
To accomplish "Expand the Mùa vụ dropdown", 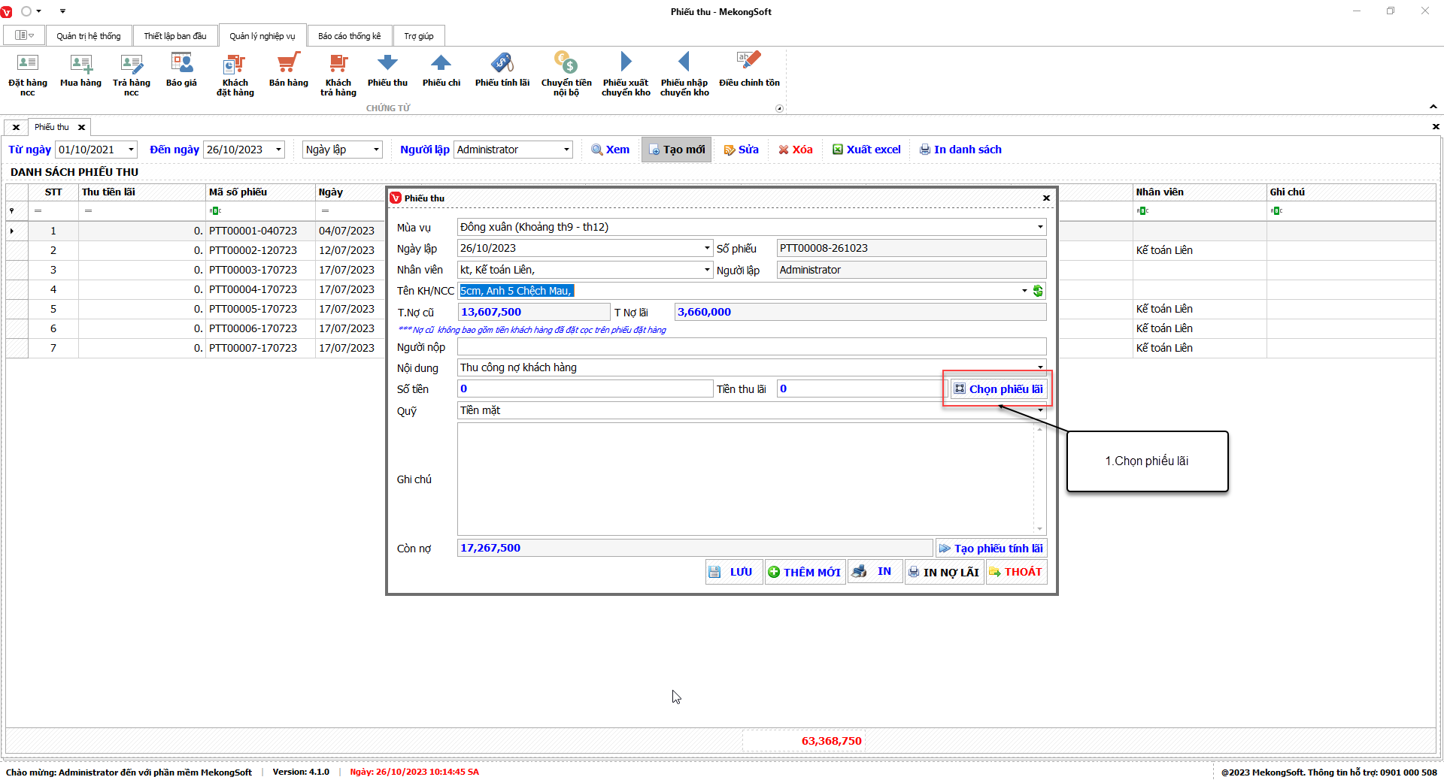I will coord(1040,227).
